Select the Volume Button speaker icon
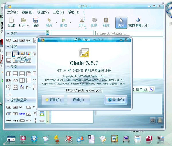The height and width of the screenshot is (146, 172). (x=35, y=113)
